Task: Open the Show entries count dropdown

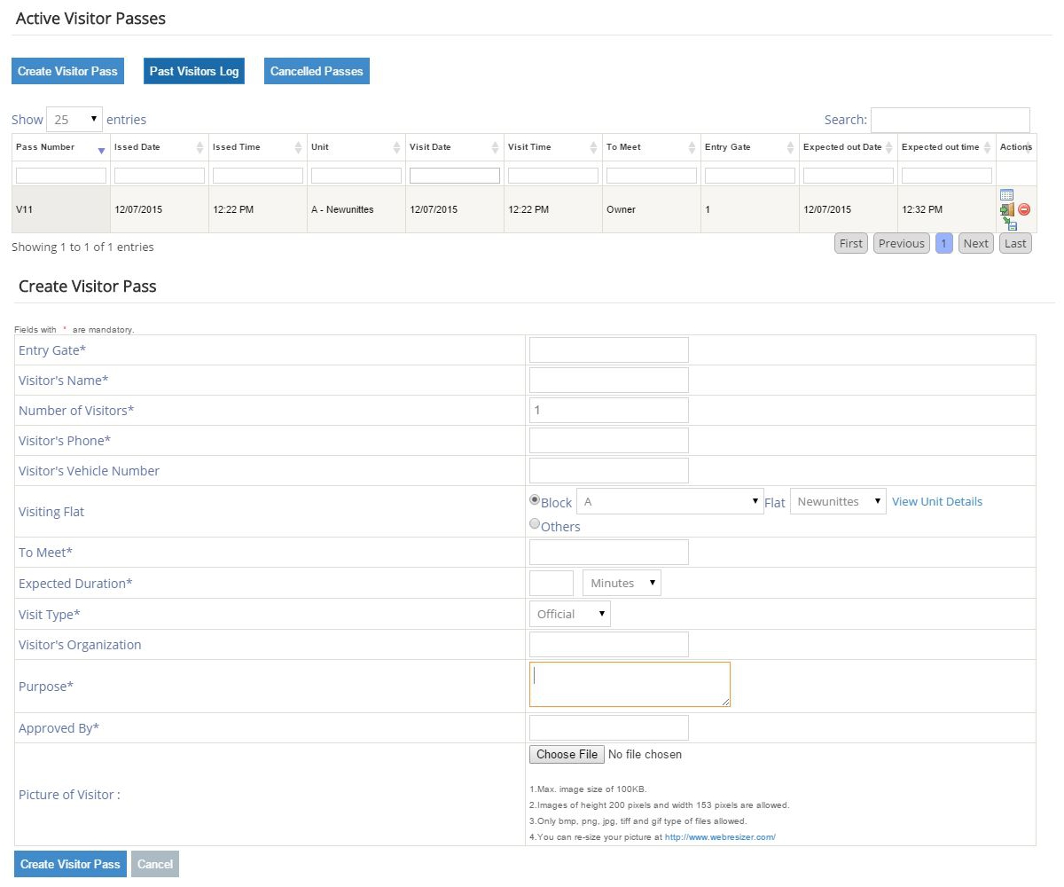Action: [74, 120]
